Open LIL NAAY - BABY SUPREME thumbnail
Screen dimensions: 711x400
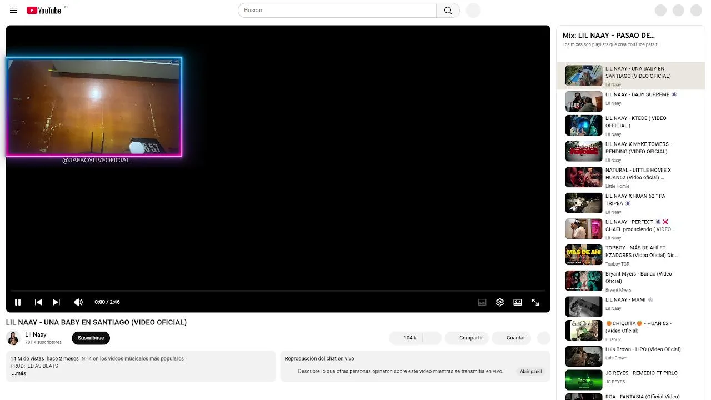584,102
